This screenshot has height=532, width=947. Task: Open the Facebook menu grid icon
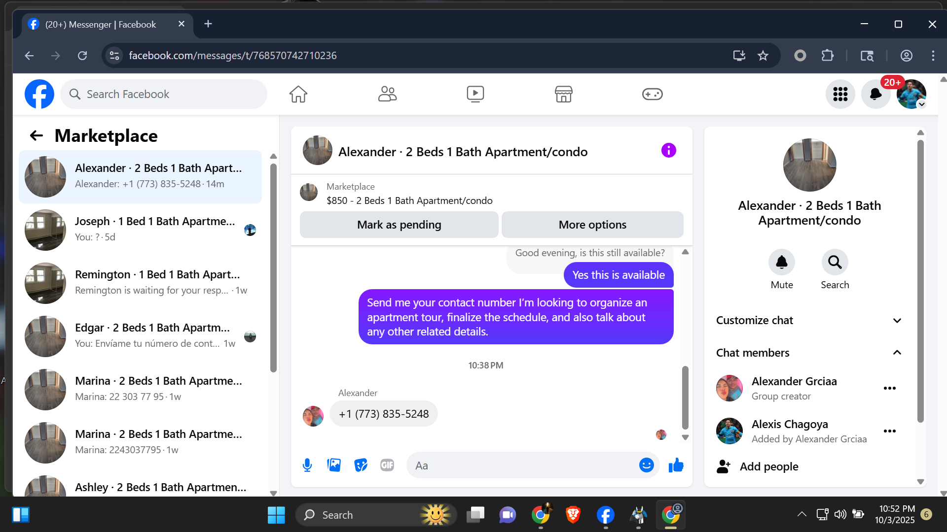point(840,94)
